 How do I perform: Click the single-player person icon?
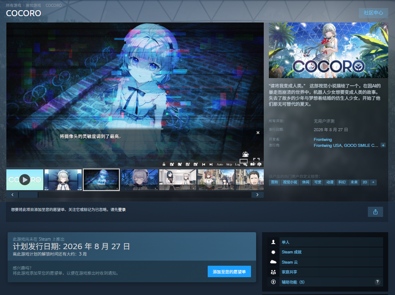pyautogui.click(x=274, y=242)
